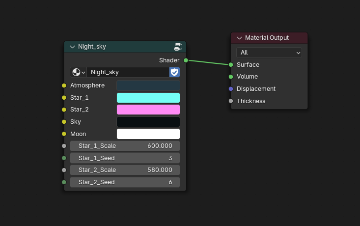Click the Thickness input socket
Viewport: 360px width, 226px height.
[231, 101]
